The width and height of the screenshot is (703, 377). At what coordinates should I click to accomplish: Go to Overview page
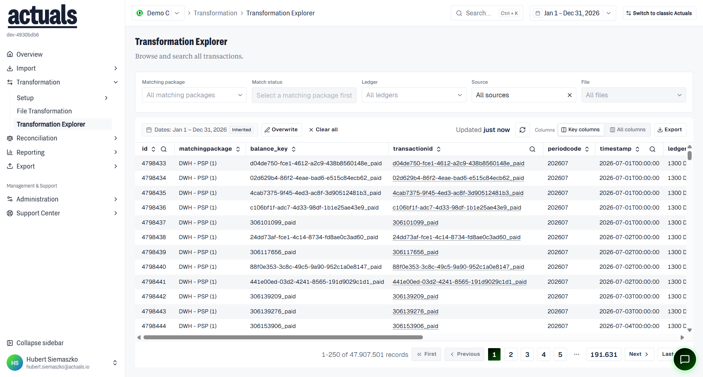pos(29,54)
